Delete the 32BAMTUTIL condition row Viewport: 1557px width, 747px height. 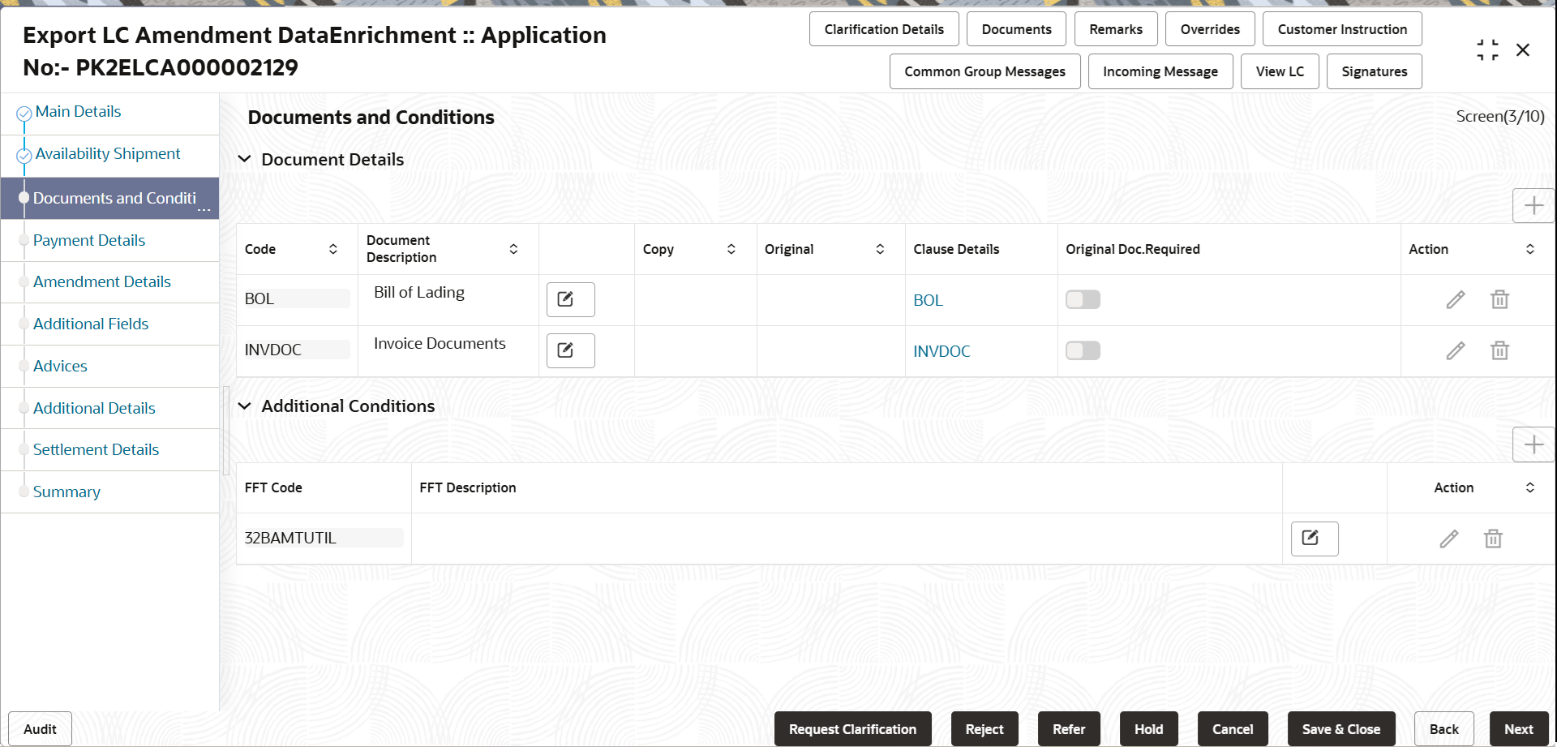[x=1493, y=539]
